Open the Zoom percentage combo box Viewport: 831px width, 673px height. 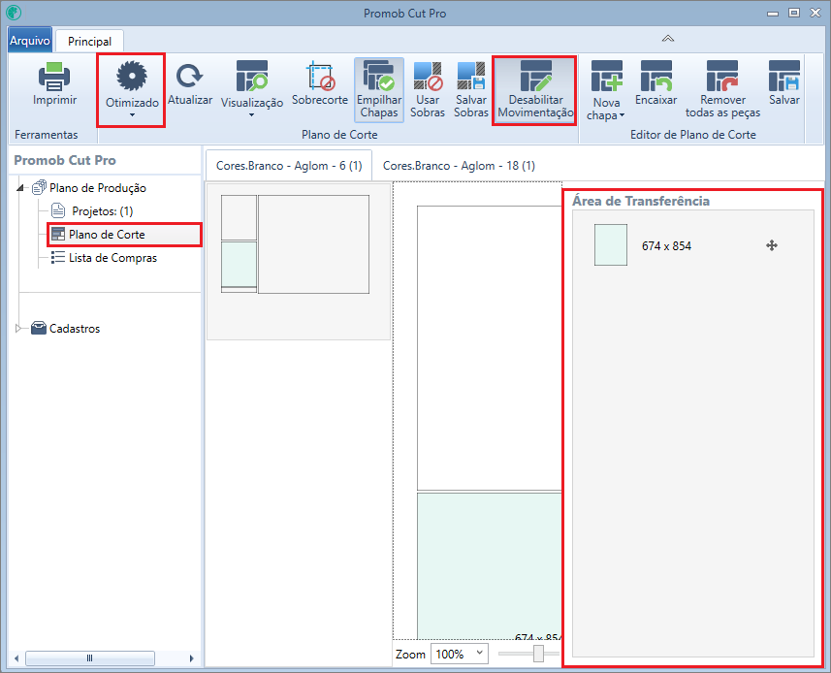[x=459, y=654]
